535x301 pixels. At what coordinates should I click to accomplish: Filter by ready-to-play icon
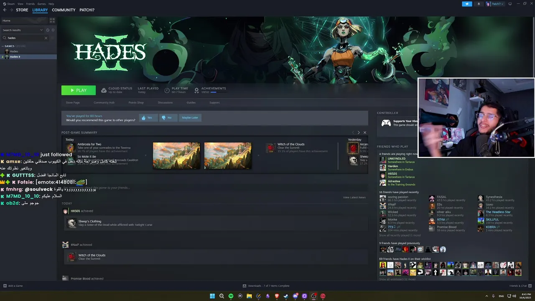pos(53,30)
